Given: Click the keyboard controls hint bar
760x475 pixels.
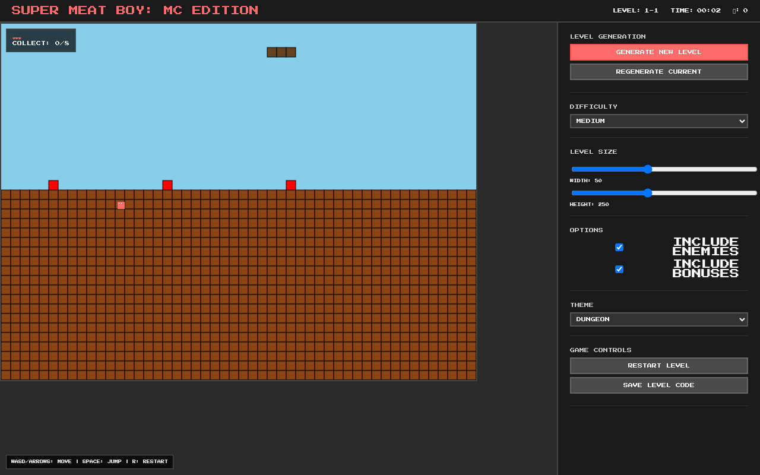Looking at the screenshot, I should [x=89, y=461].
